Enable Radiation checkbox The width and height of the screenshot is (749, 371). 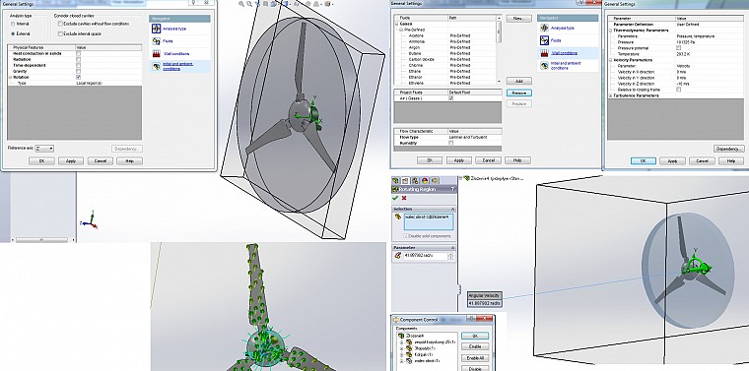pyautogui.click(x=78, y=59)
